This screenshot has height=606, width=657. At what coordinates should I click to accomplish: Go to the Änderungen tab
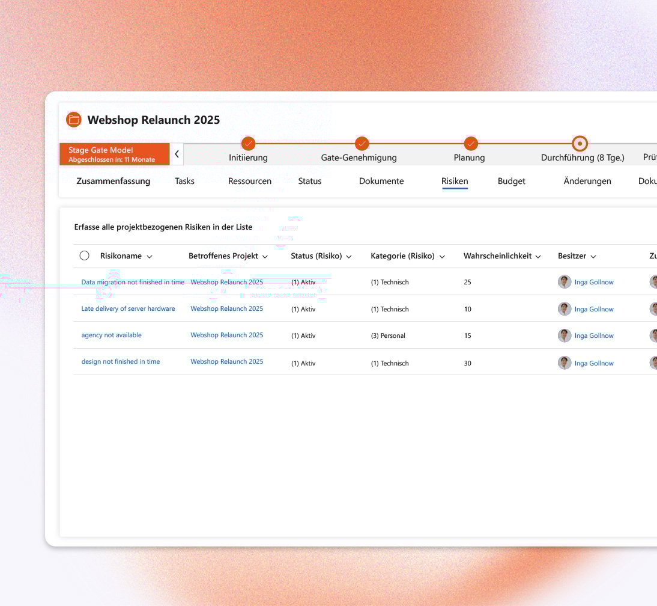pos(587,181)
